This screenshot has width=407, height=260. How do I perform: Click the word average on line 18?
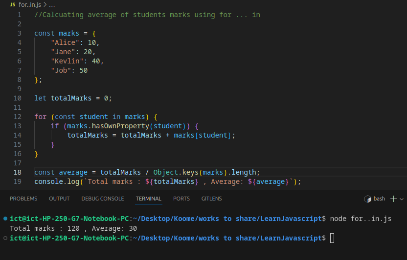click(x=73, y=172)
